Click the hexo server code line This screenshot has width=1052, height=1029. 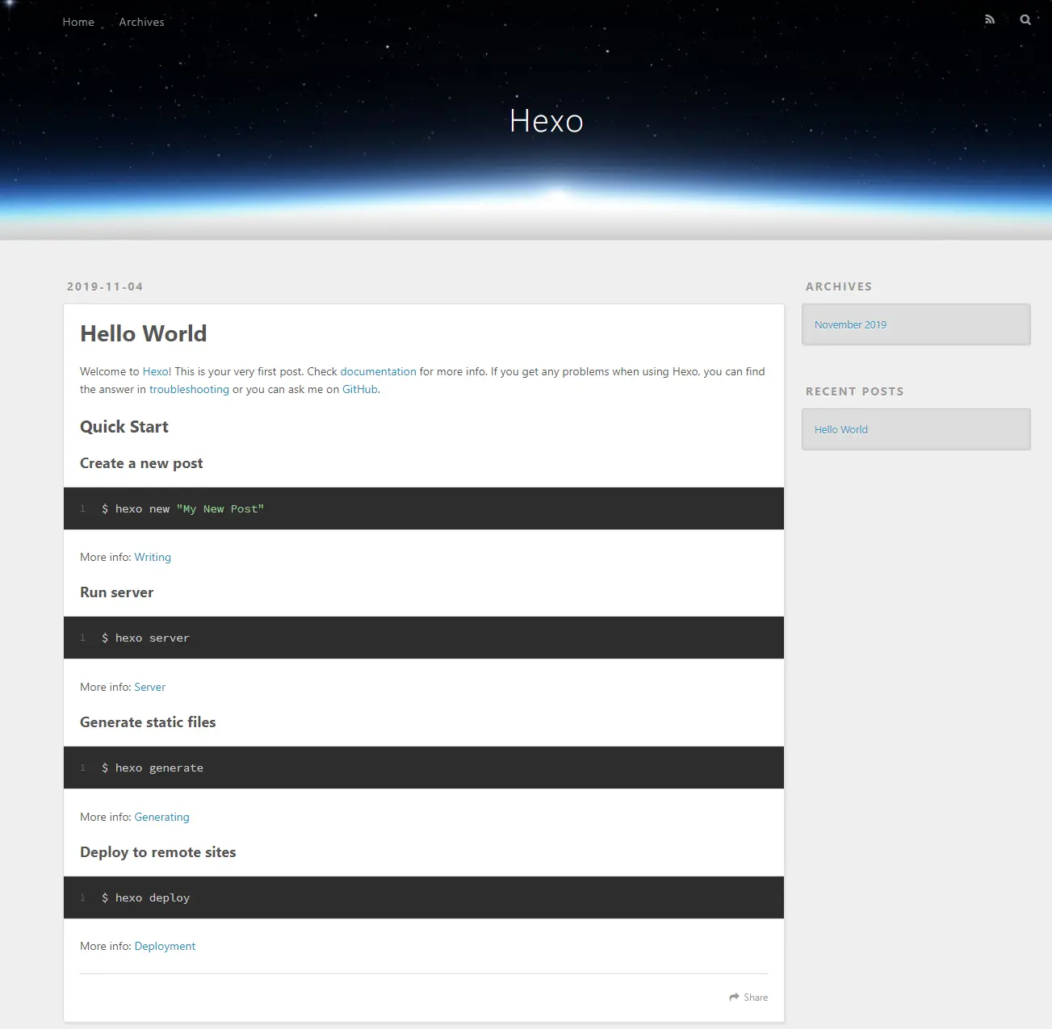pos(145,638)
